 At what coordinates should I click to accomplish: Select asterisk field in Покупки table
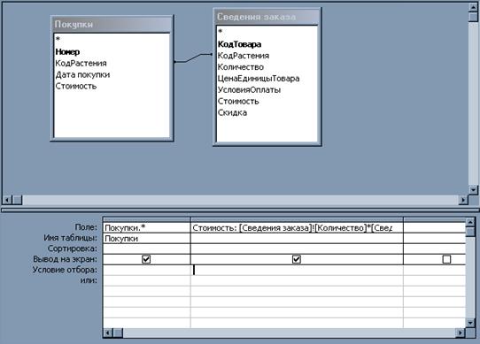pos(58,39)
